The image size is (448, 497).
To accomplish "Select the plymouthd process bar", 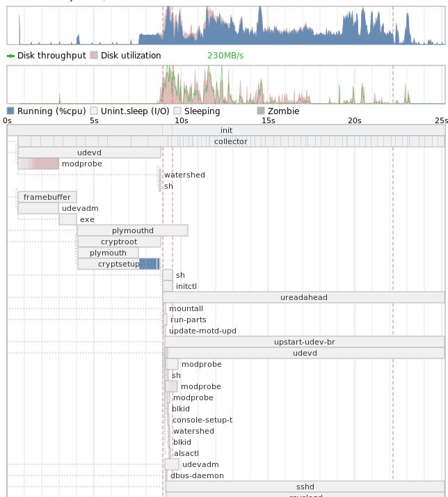I will 132,230.
